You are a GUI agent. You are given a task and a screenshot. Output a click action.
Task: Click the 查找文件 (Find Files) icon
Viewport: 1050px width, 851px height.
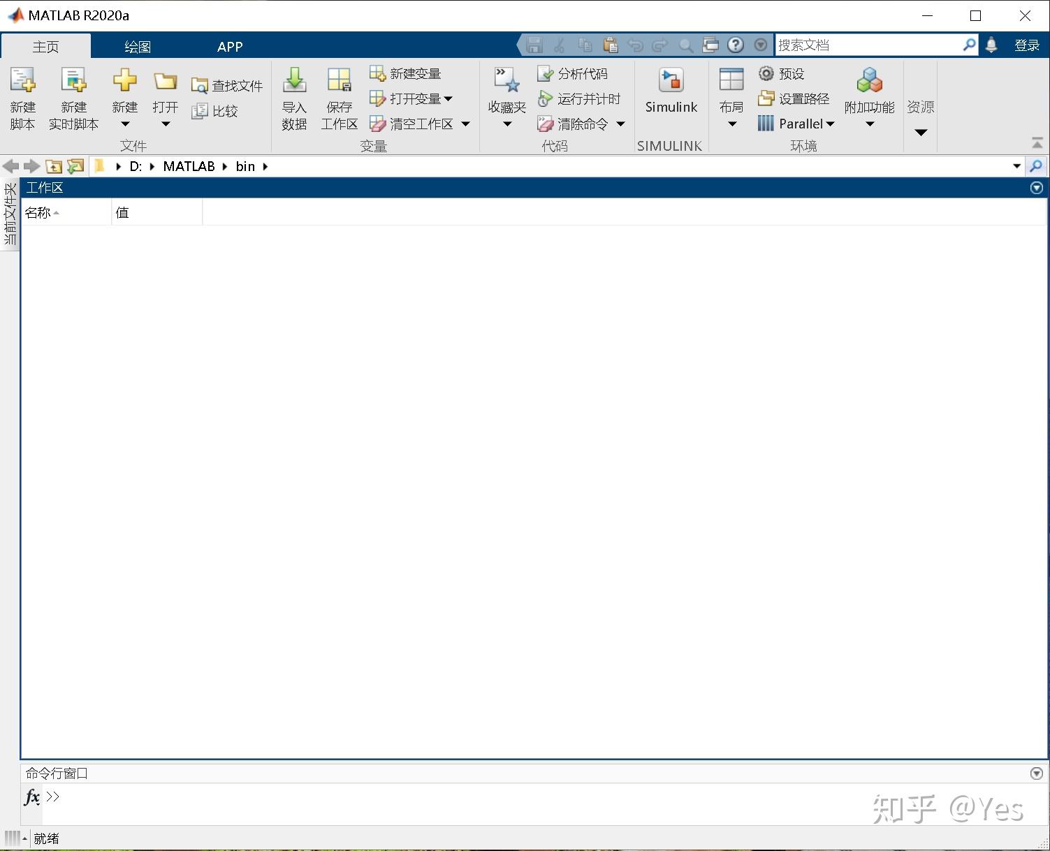coord(227,84)
